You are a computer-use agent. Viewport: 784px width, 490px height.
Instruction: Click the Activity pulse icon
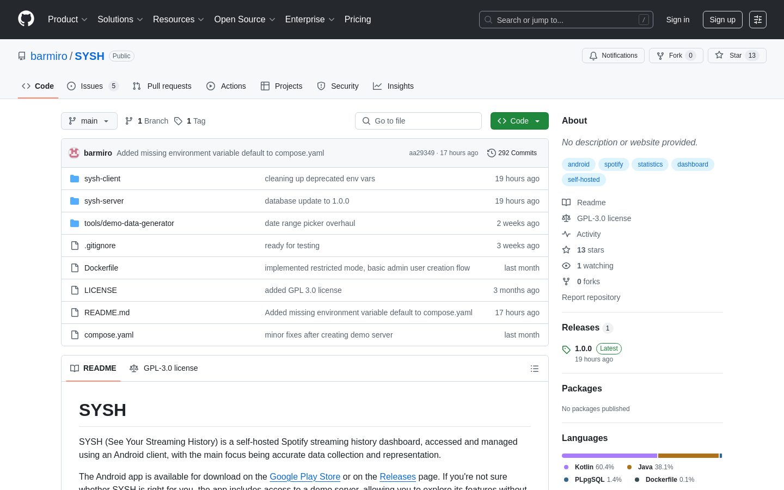point(566,234)
